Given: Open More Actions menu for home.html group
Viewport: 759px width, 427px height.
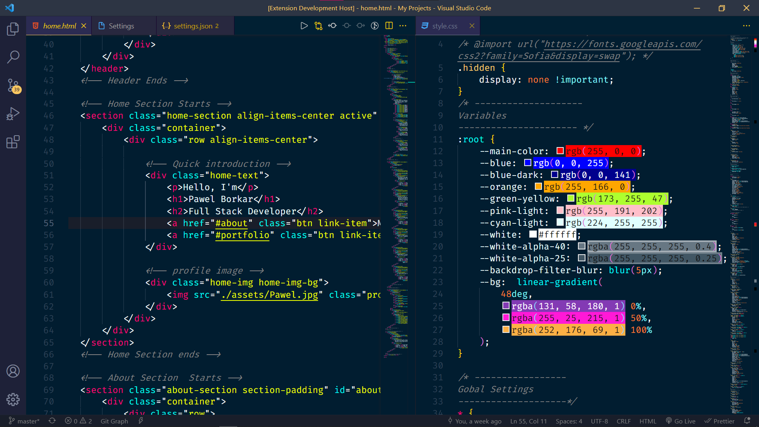Looking at the screenshot, I should pos(403,26).
